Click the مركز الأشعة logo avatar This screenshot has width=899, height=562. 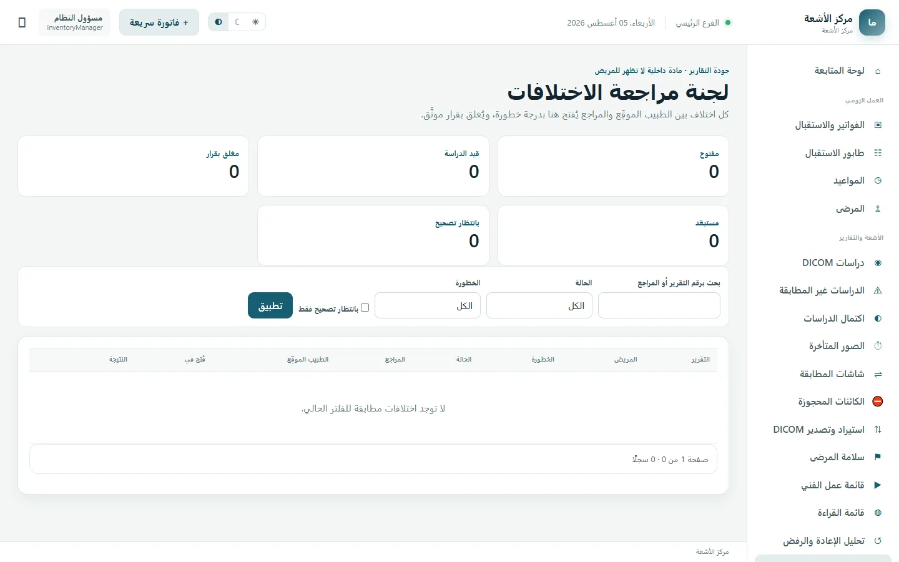872,22
